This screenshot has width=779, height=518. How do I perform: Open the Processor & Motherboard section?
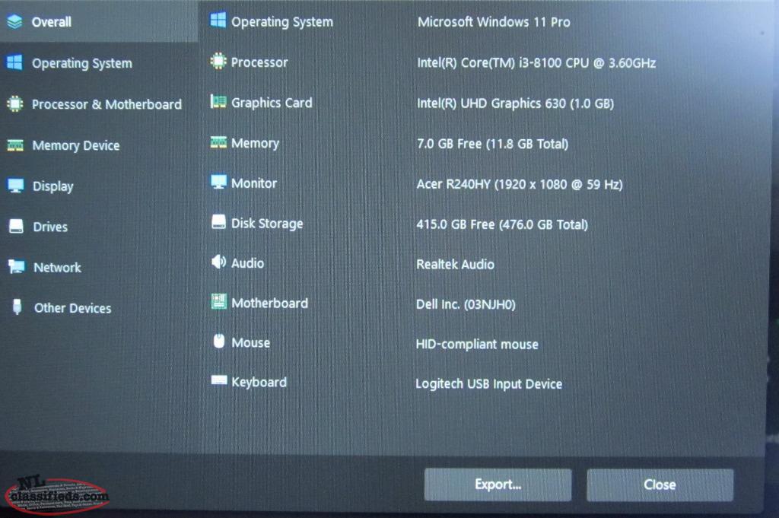[x=99, y=103]
